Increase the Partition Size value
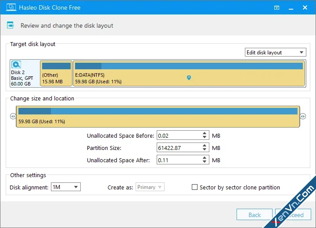This screenshot has height=228, width=316. (x=205, y=146)
